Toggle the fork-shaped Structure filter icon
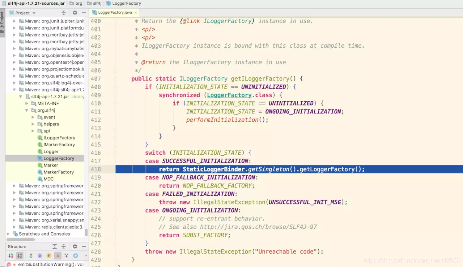The image size is (463, 267). [67, 255]
